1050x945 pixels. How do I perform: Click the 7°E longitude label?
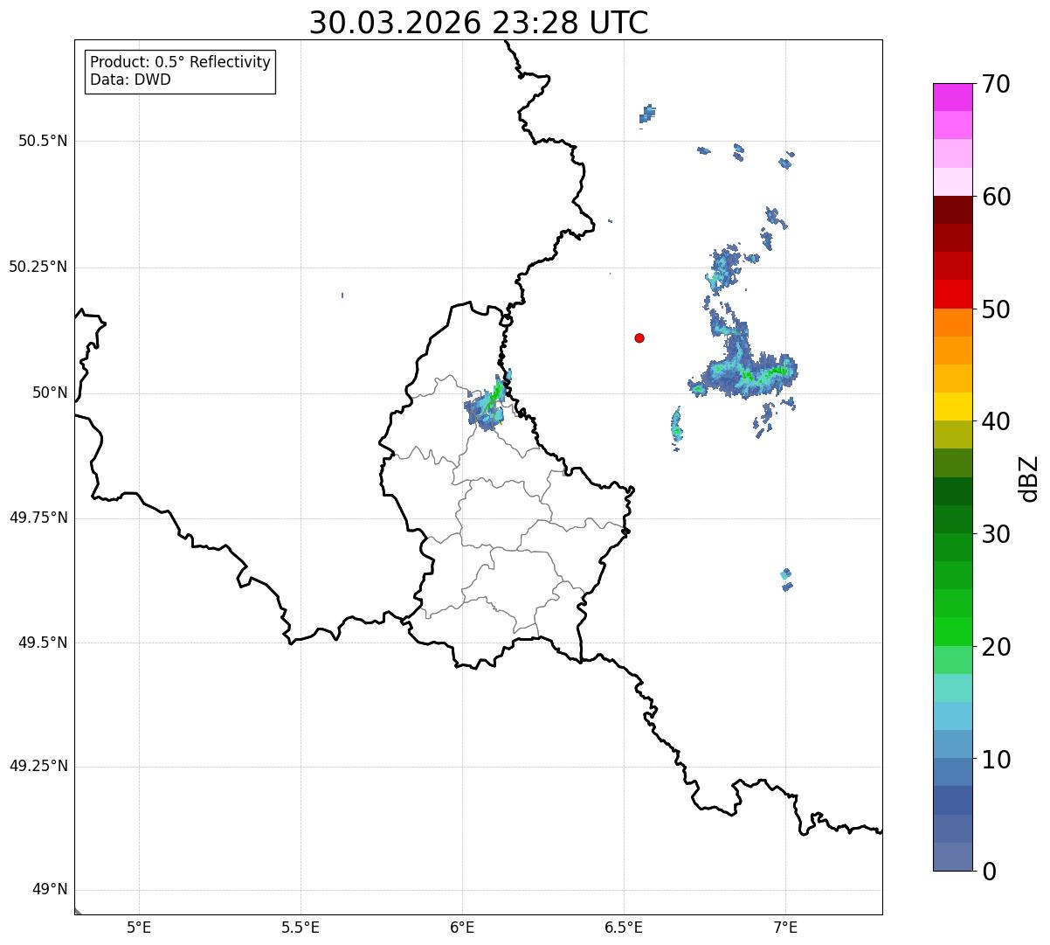(785, 927)
